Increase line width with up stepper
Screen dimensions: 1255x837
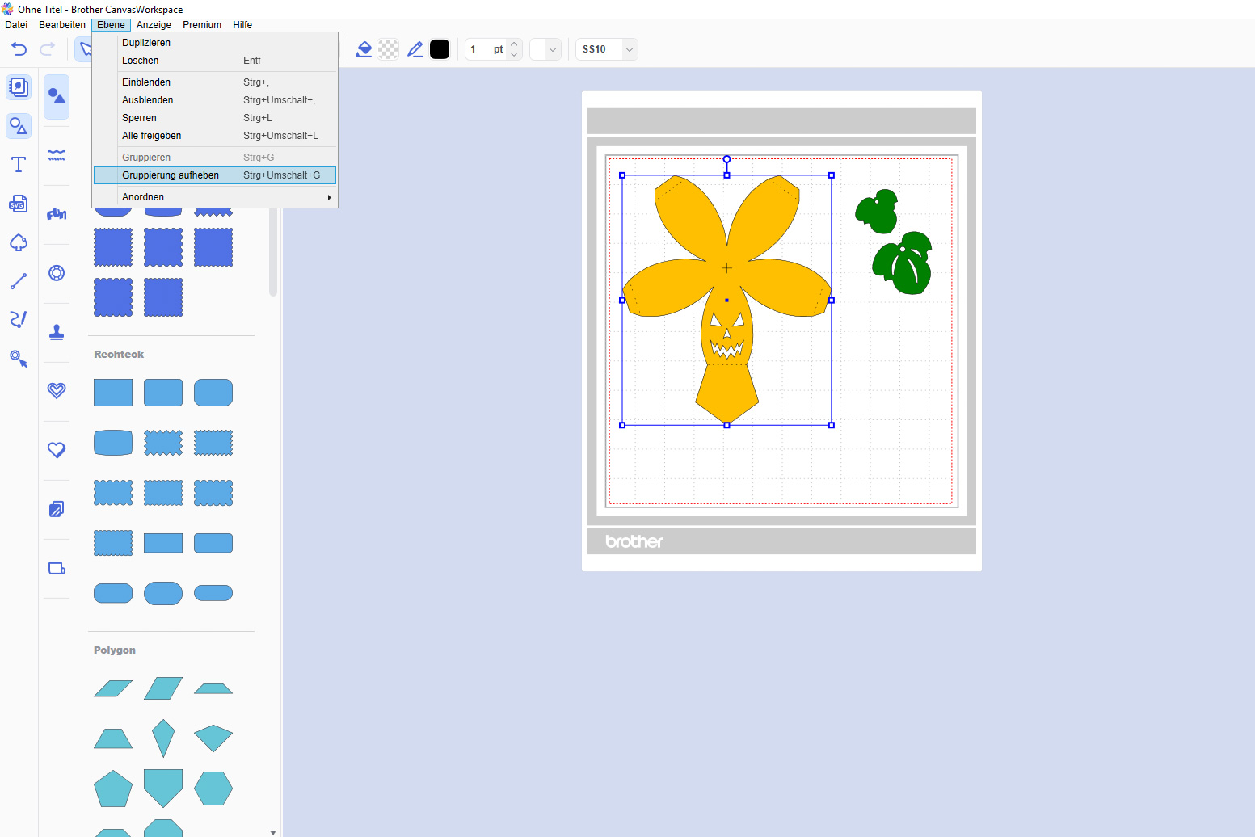pos(514,44)
